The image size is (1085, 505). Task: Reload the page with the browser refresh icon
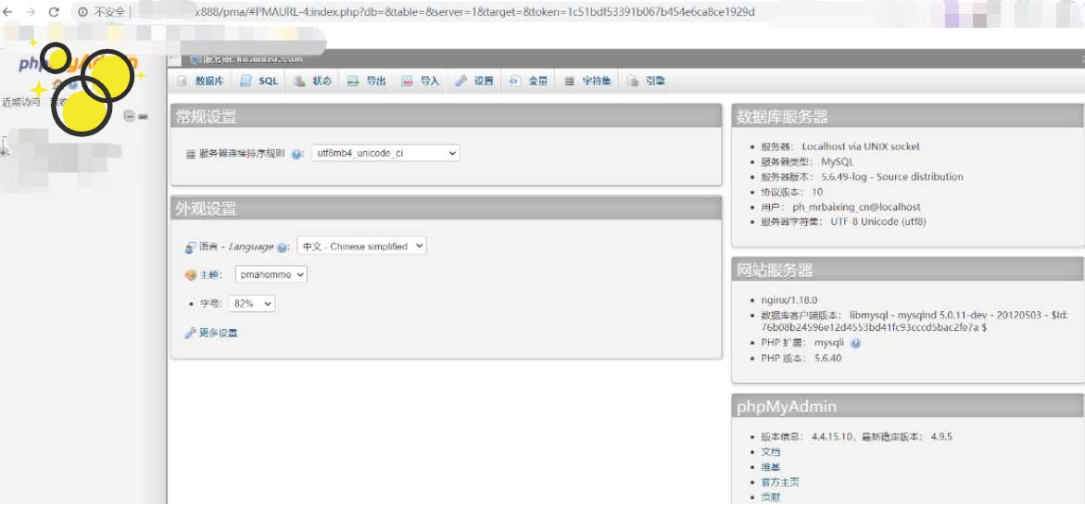coord(54,12)
